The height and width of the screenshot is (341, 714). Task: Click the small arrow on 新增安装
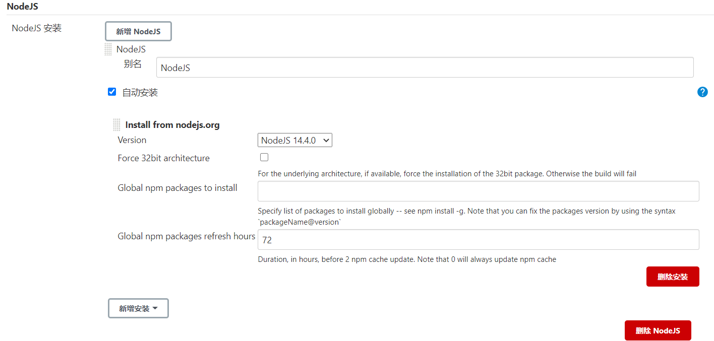(x=155, y=308)
